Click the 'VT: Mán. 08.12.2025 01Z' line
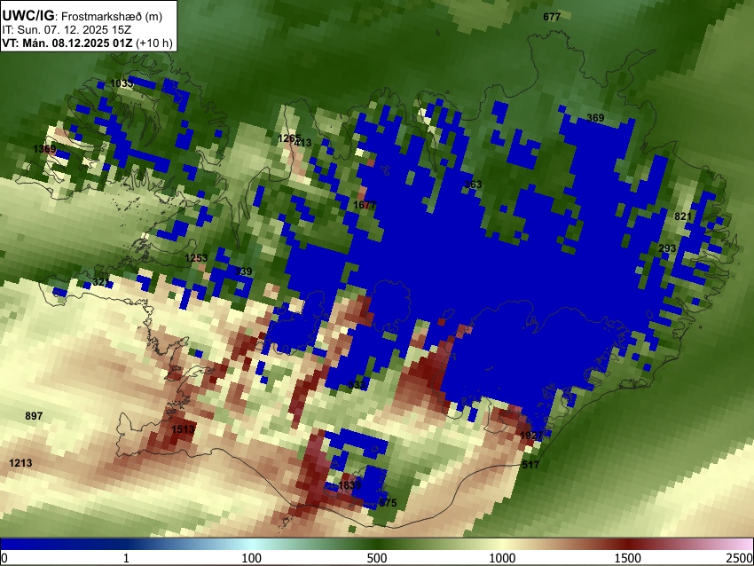 pos(67,43)
